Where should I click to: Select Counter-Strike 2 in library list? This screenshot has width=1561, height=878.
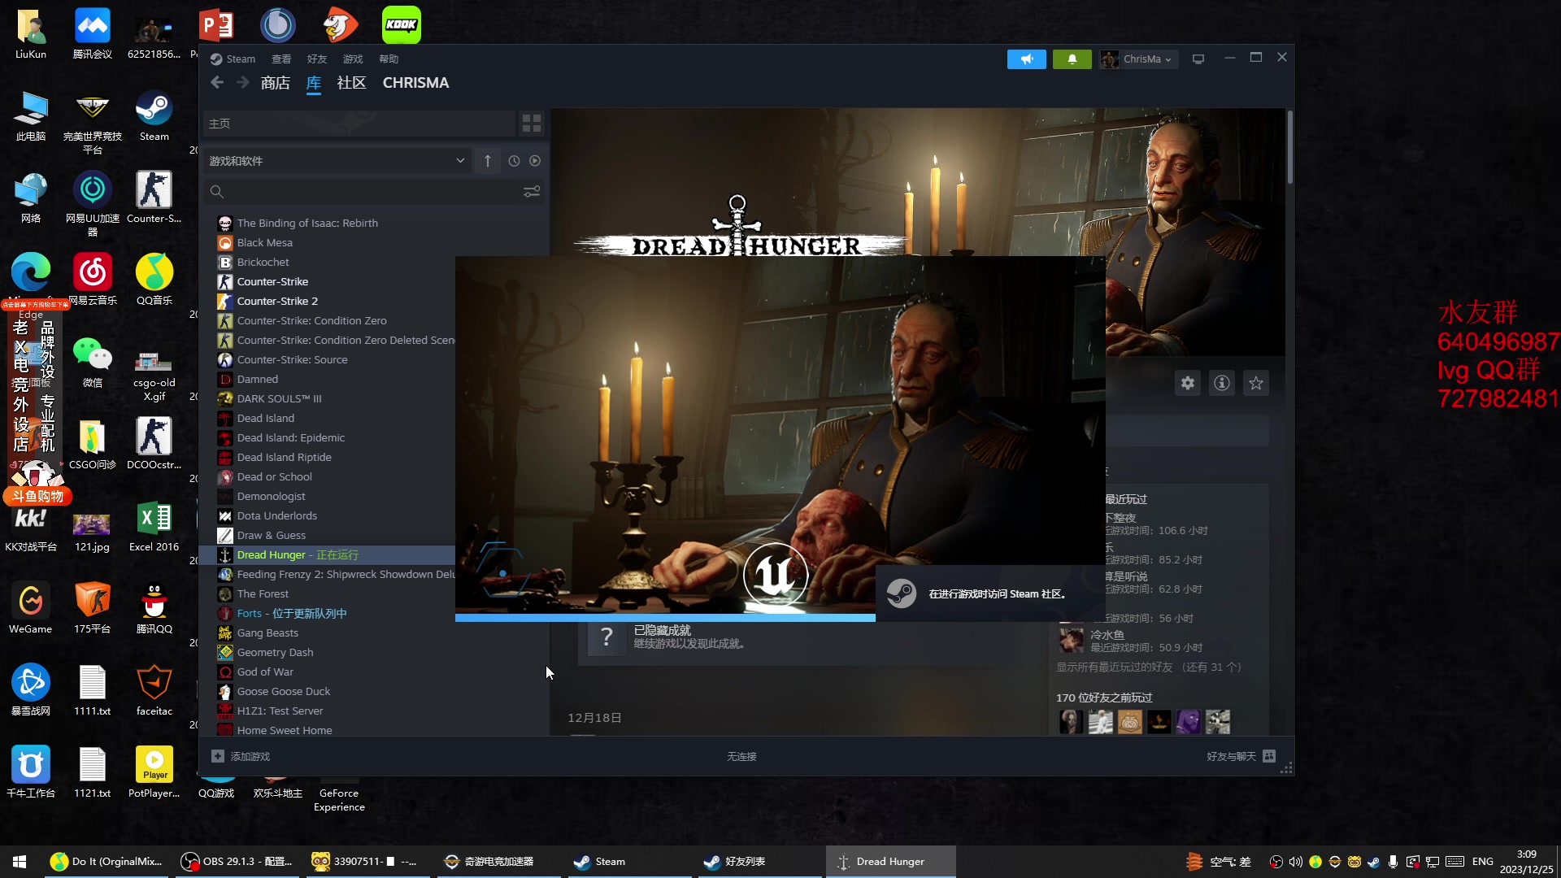(277, 301)
